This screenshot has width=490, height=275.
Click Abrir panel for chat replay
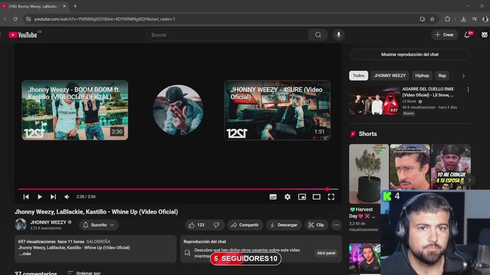pos(326,253)
